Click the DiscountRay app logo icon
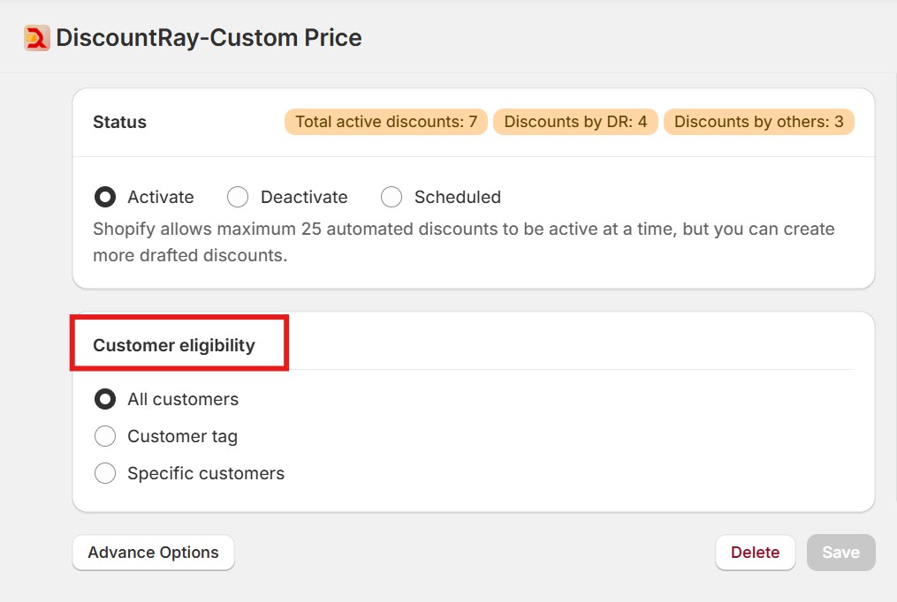Viewport: 897px width, 602px height. [37, 38]
